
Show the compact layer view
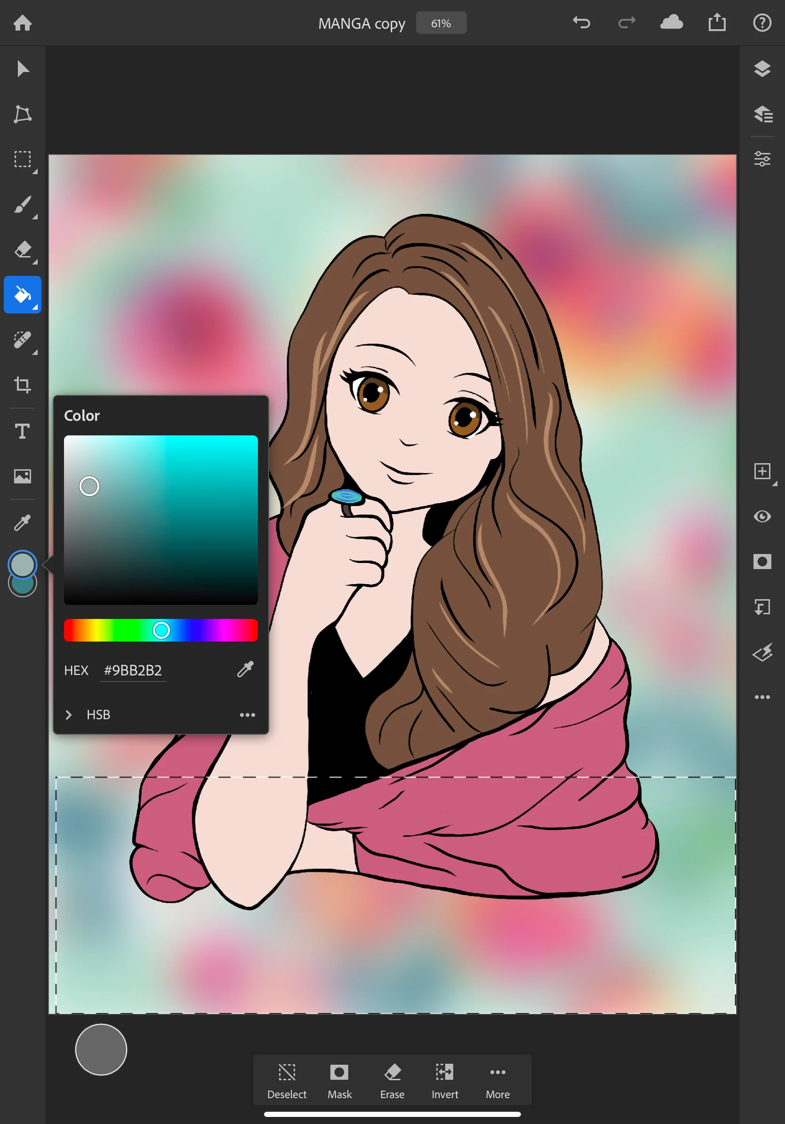[762, 69]
